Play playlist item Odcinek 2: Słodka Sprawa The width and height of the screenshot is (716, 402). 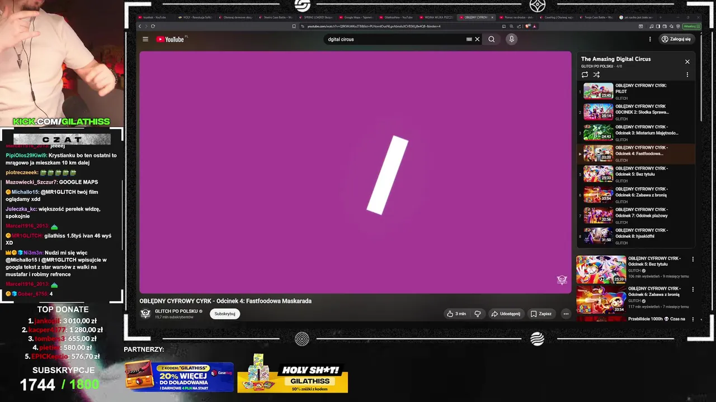coord(637,112)
